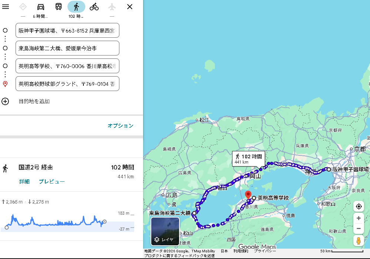Start the プレビュー route preview

coord(52,182)
